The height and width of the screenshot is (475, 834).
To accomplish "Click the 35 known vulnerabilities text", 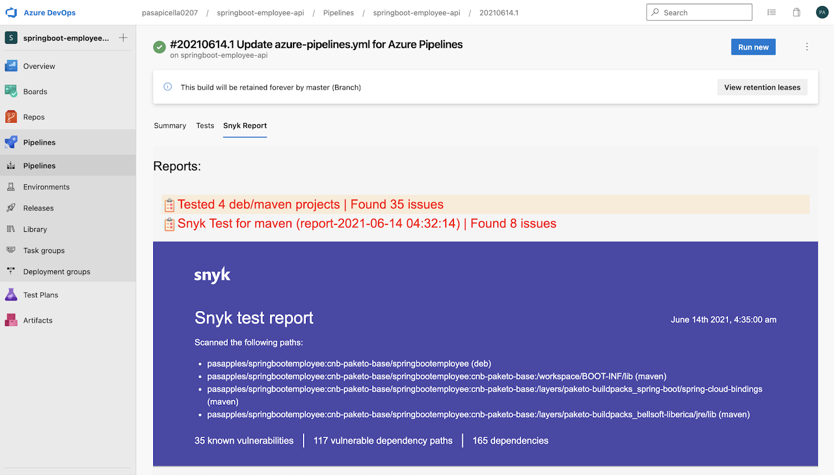I will (x=244, y=441).
